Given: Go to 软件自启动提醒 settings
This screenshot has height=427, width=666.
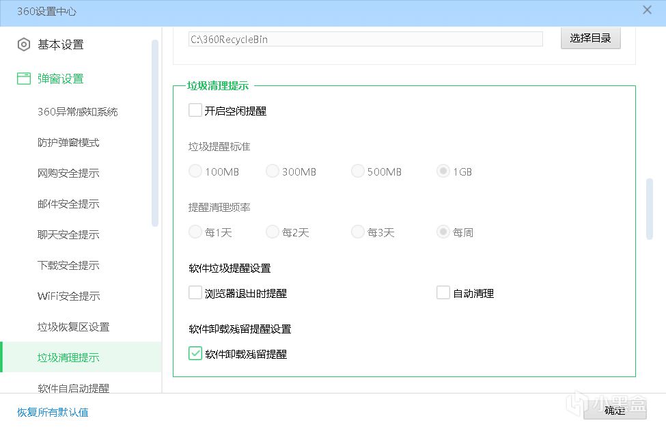Looking at the screenshot, I should click(74, 388).
